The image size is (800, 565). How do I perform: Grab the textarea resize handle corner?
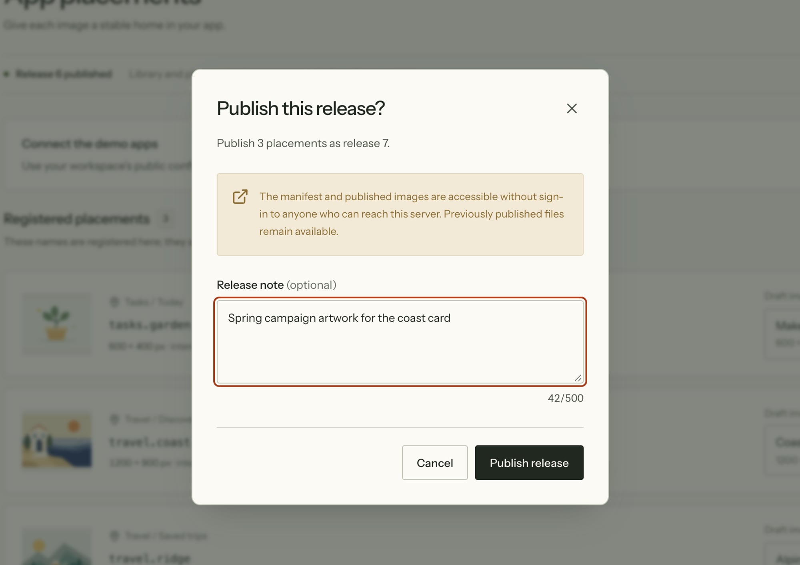[578, 378]
